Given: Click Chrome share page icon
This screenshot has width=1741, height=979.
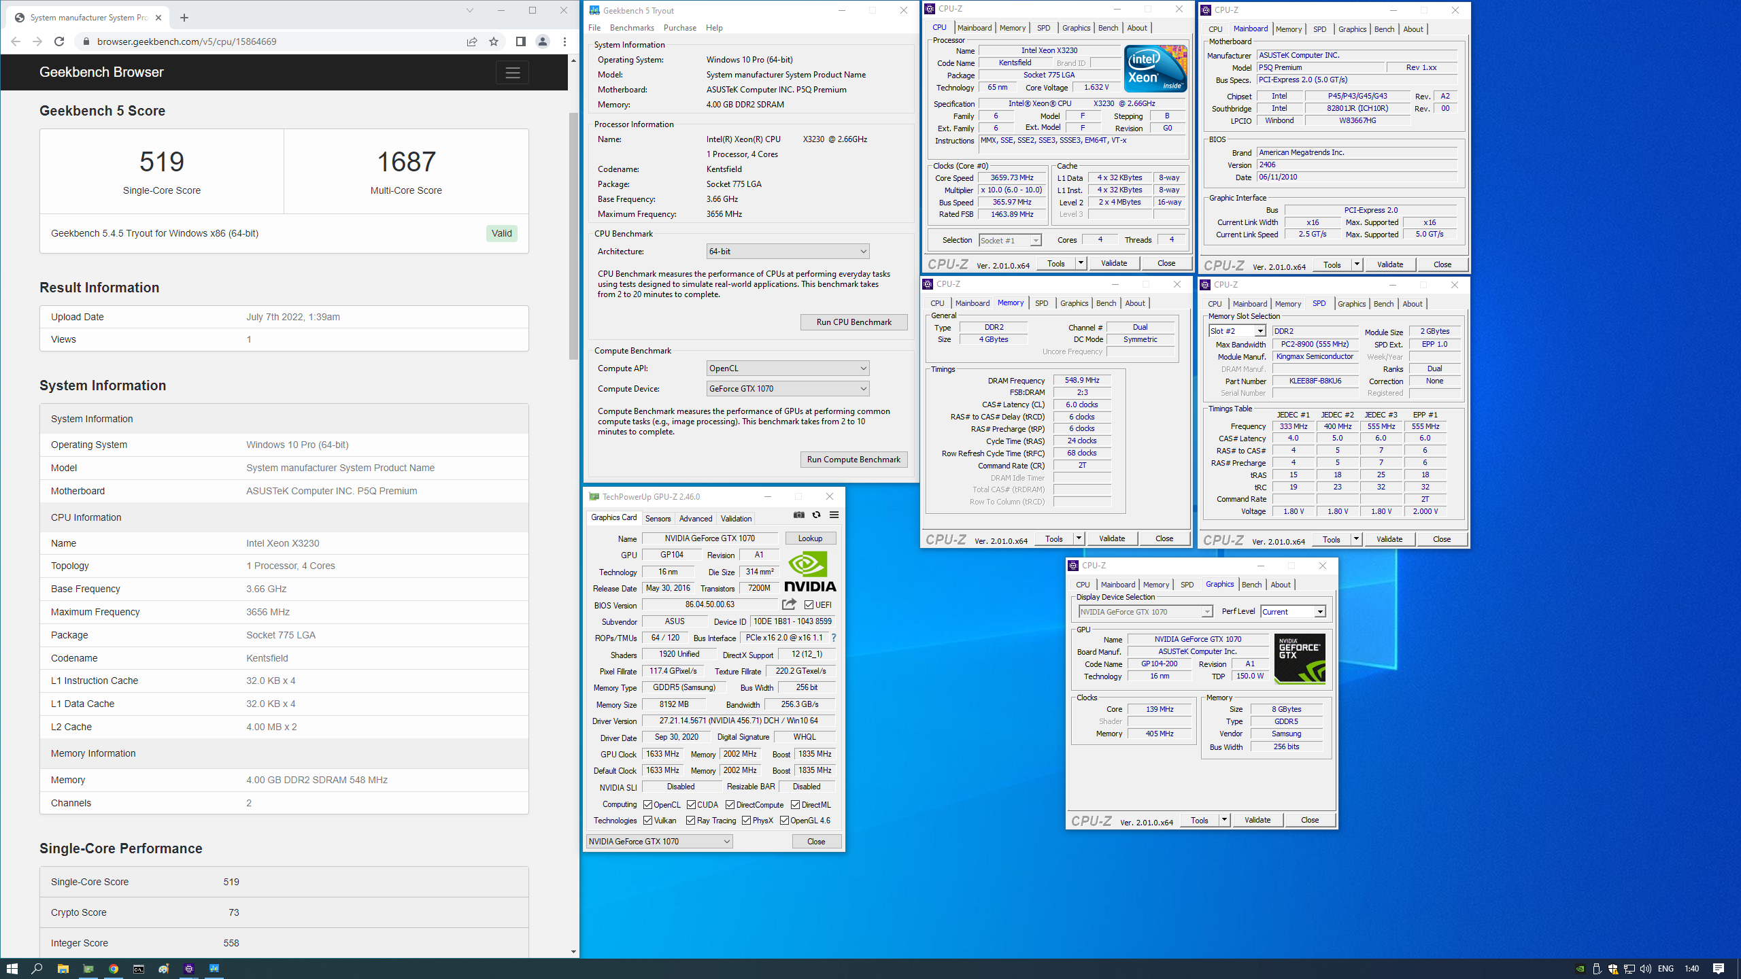Looking at the screenshot, I should tap(472, 41).
